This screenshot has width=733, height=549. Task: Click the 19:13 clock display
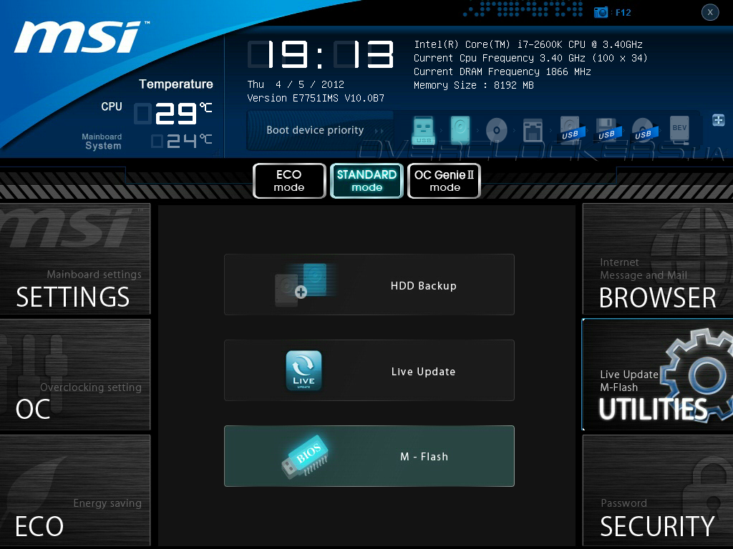point(321,54)
